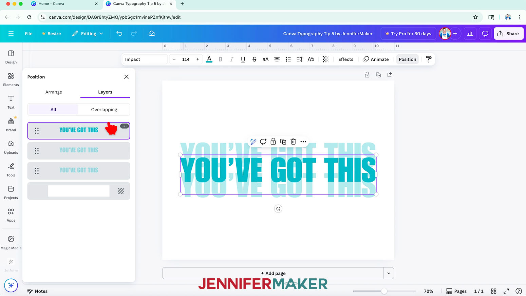Delete the selected text with trash icon
This screenshot has height=296, width=526.
coord(293,142)
